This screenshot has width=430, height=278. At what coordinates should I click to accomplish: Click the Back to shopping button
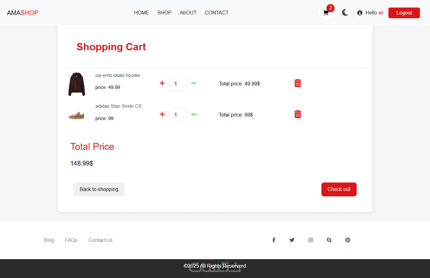[99, 189]
